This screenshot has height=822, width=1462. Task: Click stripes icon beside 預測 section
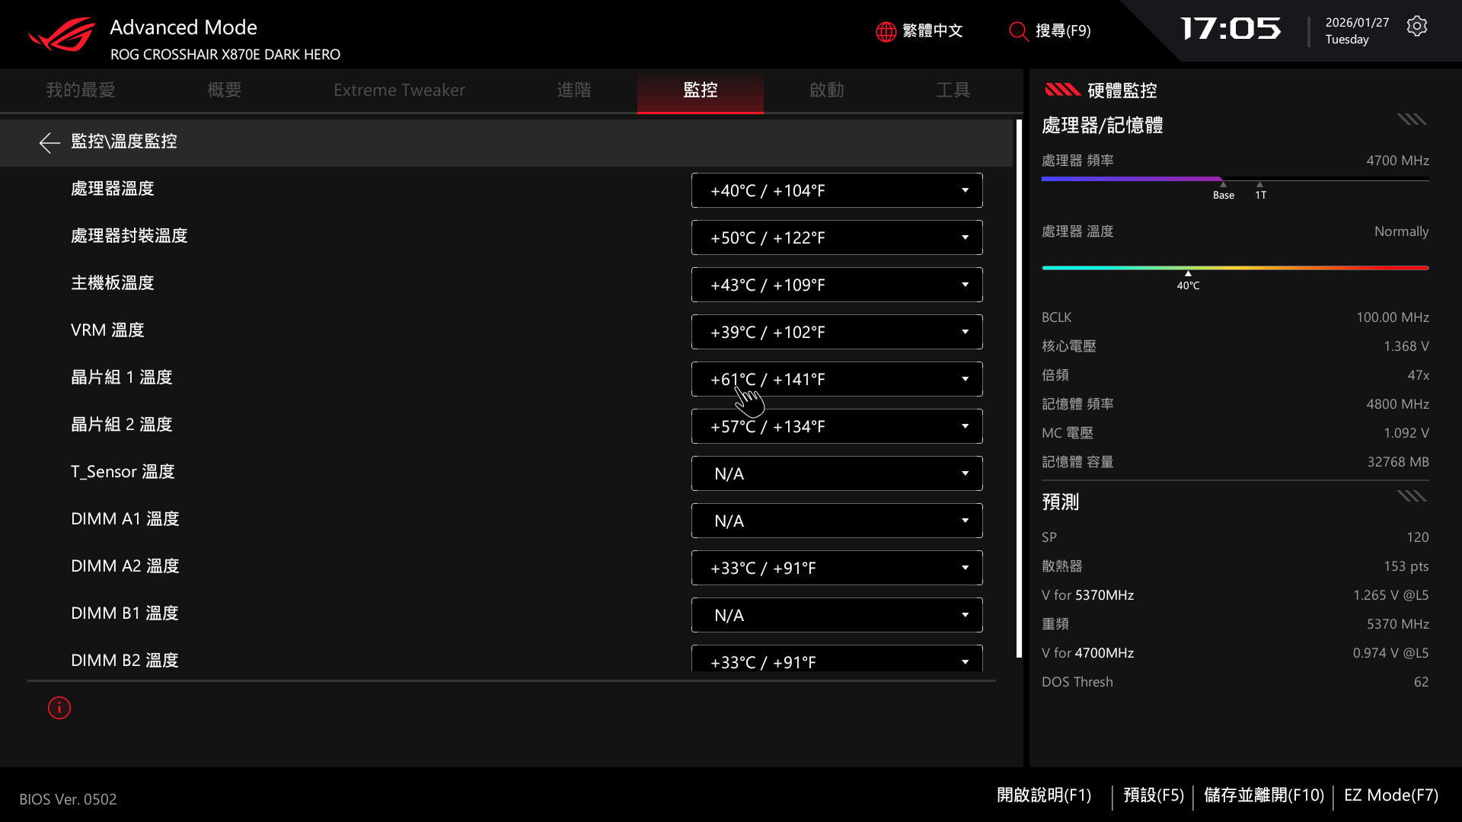click(x=1411, y=497)
